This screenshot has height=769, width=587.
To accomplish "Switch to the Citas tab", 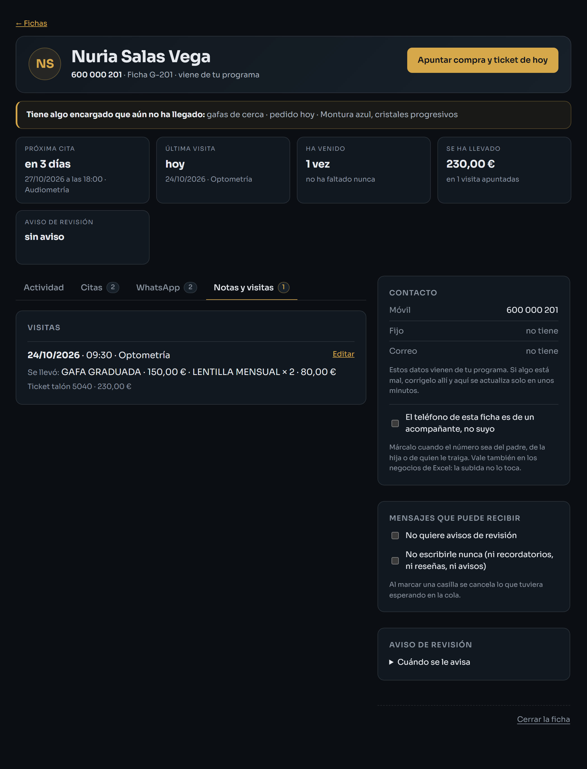I will click(x=100, y=287).
